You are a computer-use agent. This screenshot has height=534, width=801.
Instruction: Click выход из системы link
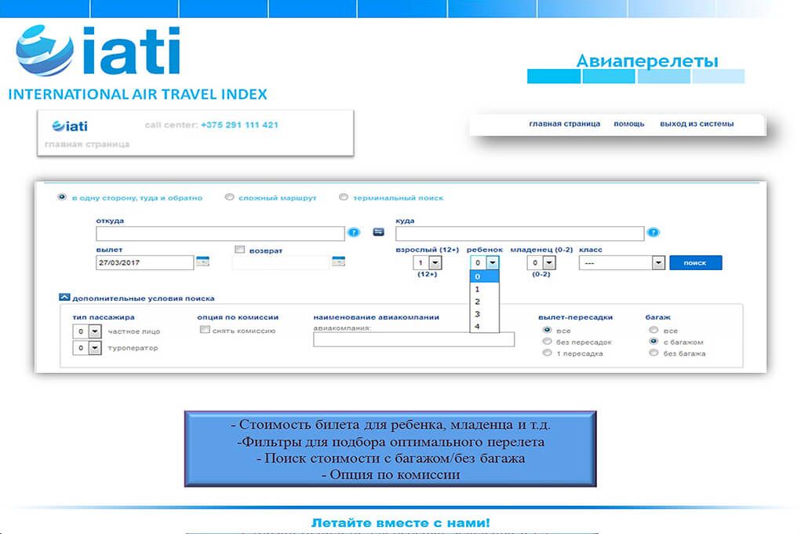pyautogui.click(x=697, y=124)
